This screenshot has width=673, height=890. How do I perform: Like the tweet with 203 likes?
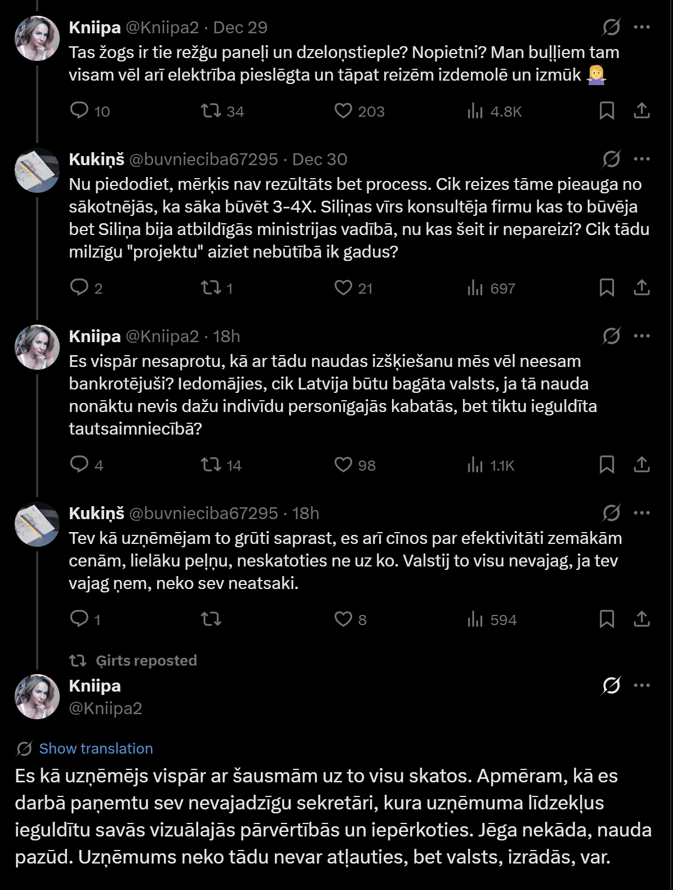point(343,110)
